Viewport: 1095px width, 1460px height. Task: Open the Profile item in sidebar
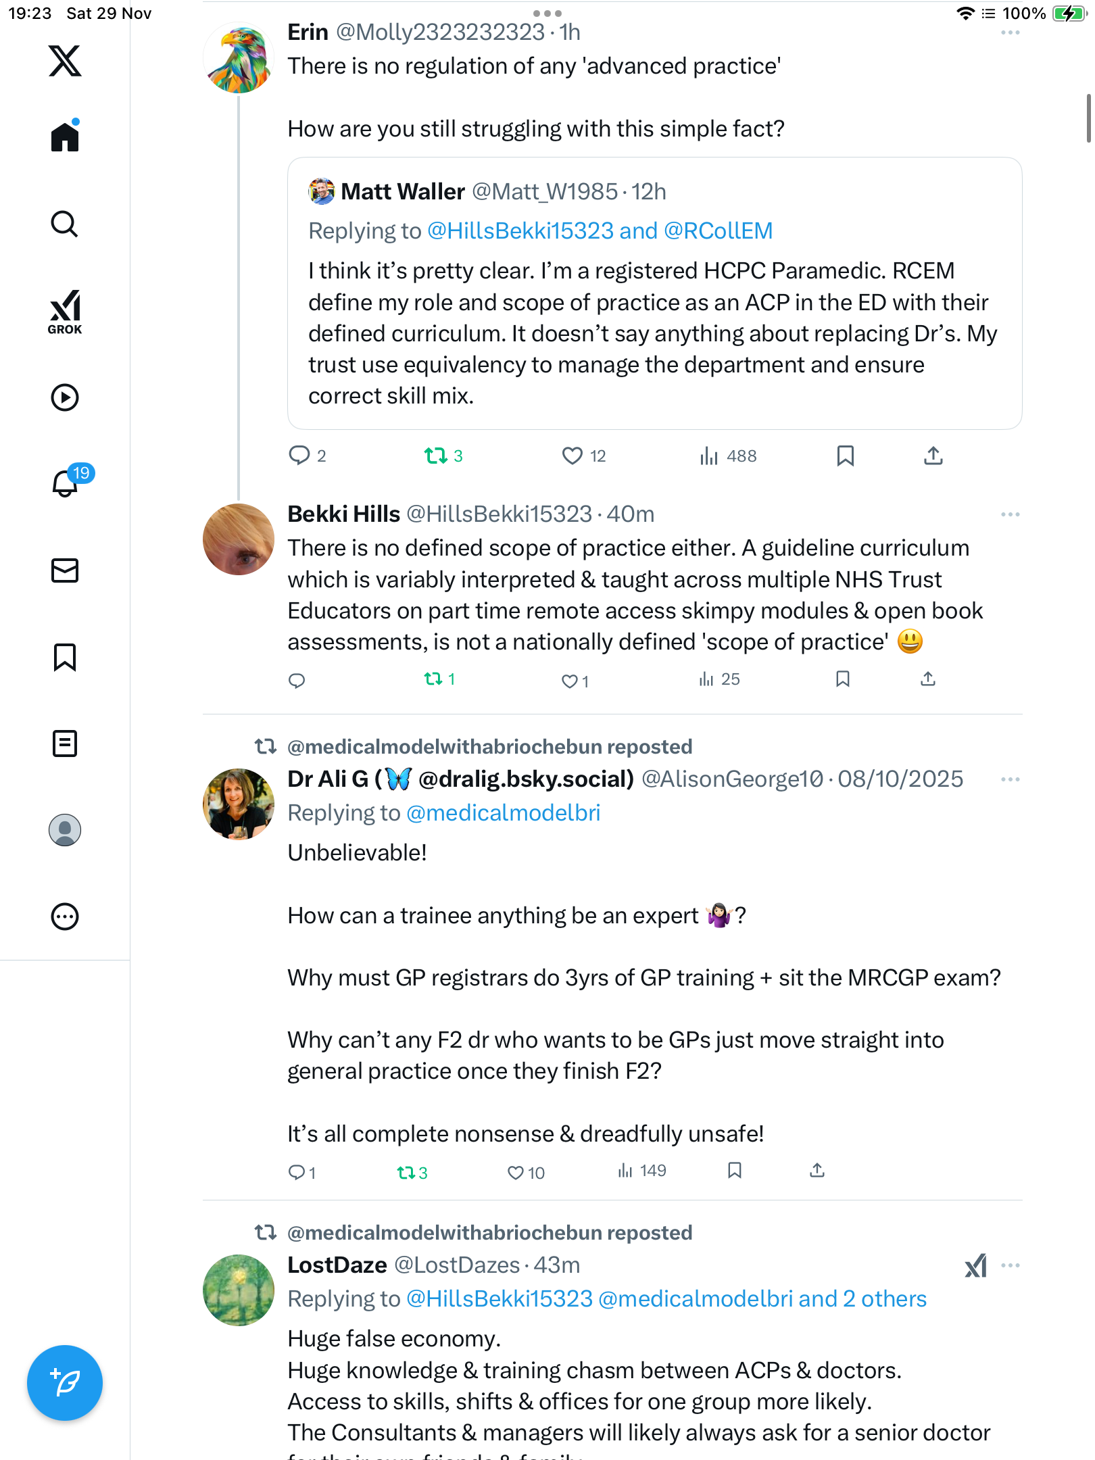65,830
